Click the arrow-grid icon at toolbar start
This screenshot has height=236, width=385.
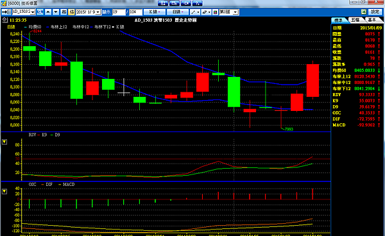[6, 12]
